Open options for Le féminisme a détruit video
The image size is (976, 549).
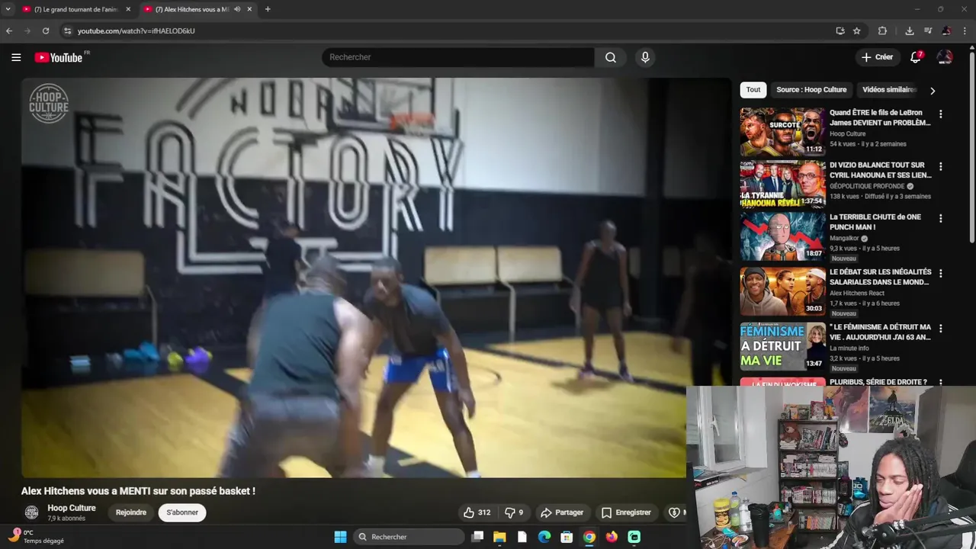point(940,329)
